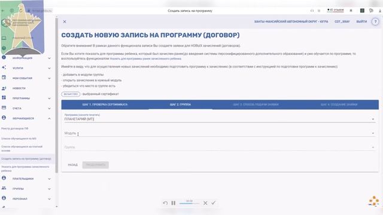The height and width of the screenshot is (215, 383).
Task: Collapse the Обучающиеся menu section
Action: coord(49,118)
